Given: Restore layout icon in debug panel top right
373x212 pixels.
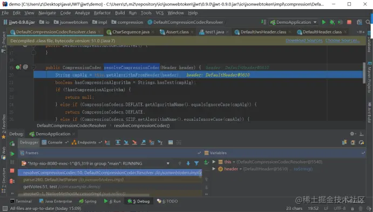Looking at the screenshot, I should [344, 142].
